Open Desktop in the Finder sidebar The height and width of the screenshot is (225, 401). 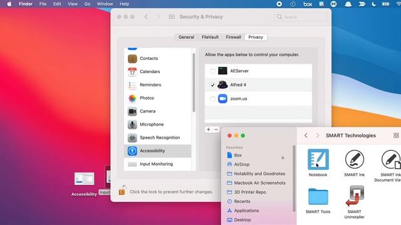click(239, 220)
